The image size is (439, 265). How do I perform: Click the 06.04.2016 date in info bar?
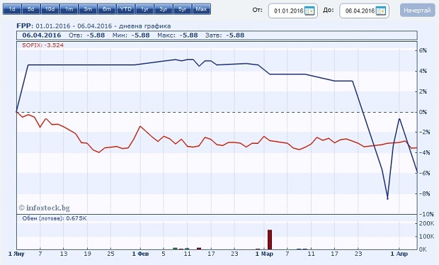pos(42,35)
